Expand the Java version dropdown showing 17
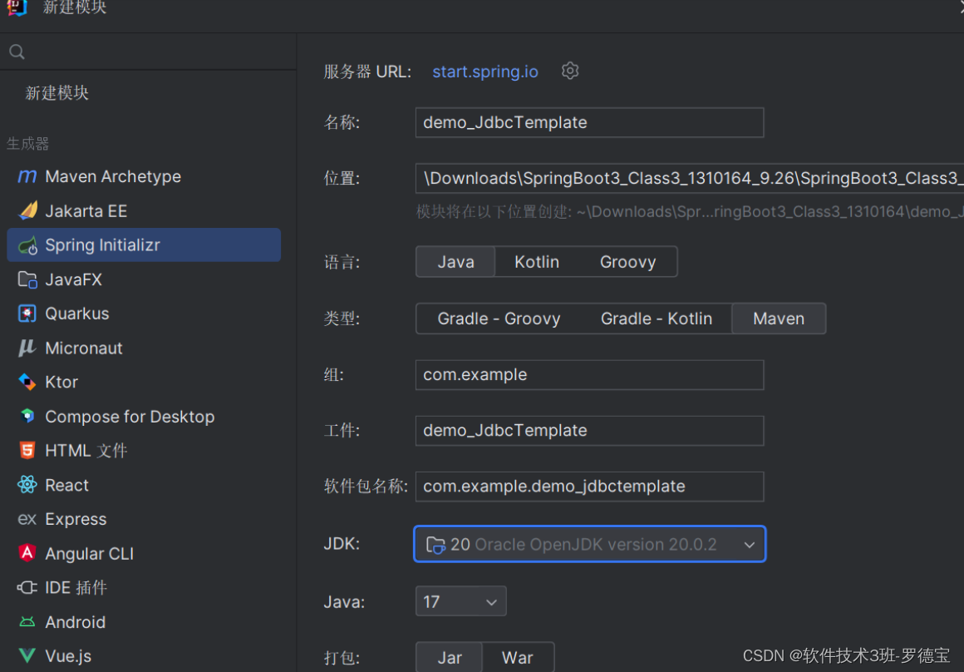This screenshot has width=964, height=672. [460, 600]
